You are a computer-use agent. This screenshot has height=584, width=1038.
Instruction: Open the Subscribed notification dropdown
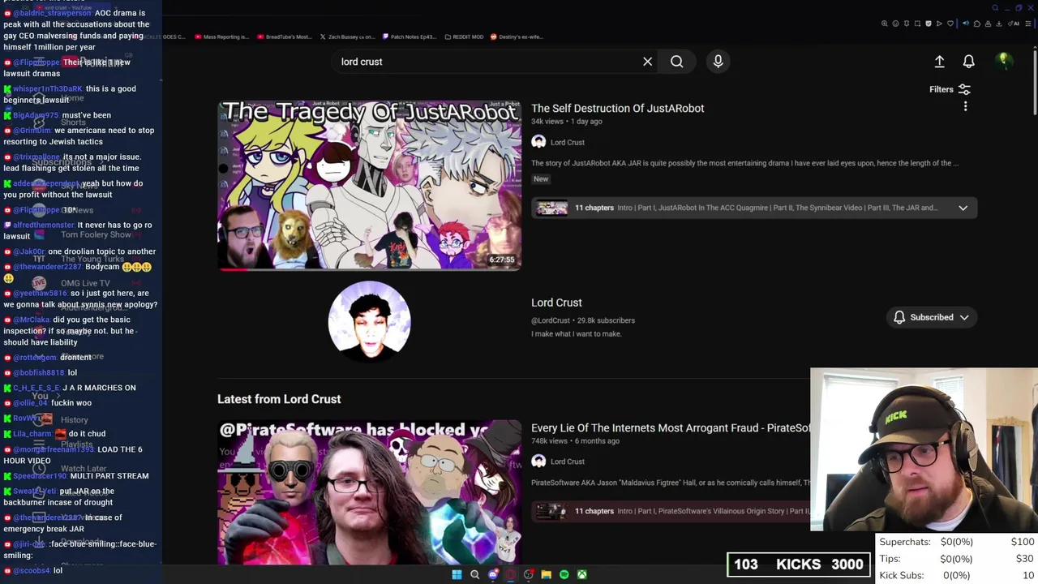[932, 317]
